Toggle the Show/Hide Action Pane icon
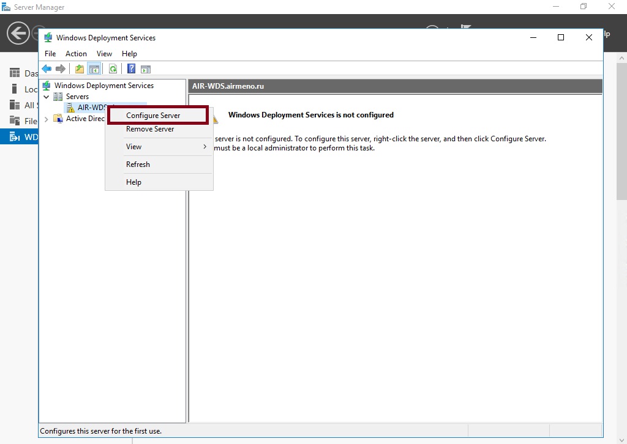Image resolution: width=627 pixels, height=444 pixels. [x=146, y=68]
